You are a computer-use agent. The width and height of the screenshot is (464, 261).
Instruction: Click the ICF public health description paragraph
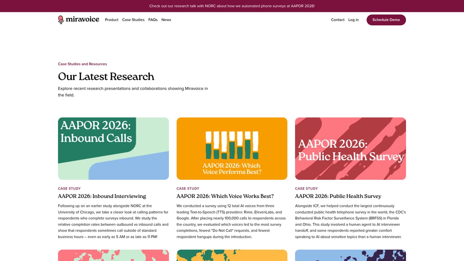click(x=351, y=221)
